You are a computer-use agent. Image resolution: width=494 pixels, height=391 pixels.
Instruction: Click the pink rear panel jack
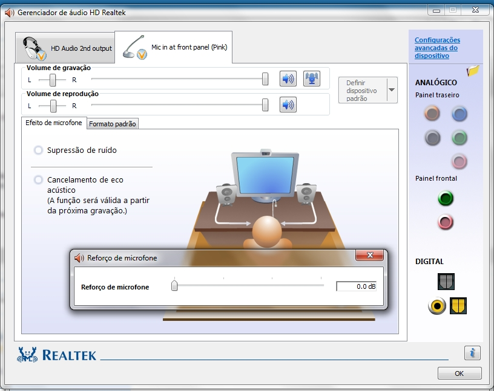point(459,161)
